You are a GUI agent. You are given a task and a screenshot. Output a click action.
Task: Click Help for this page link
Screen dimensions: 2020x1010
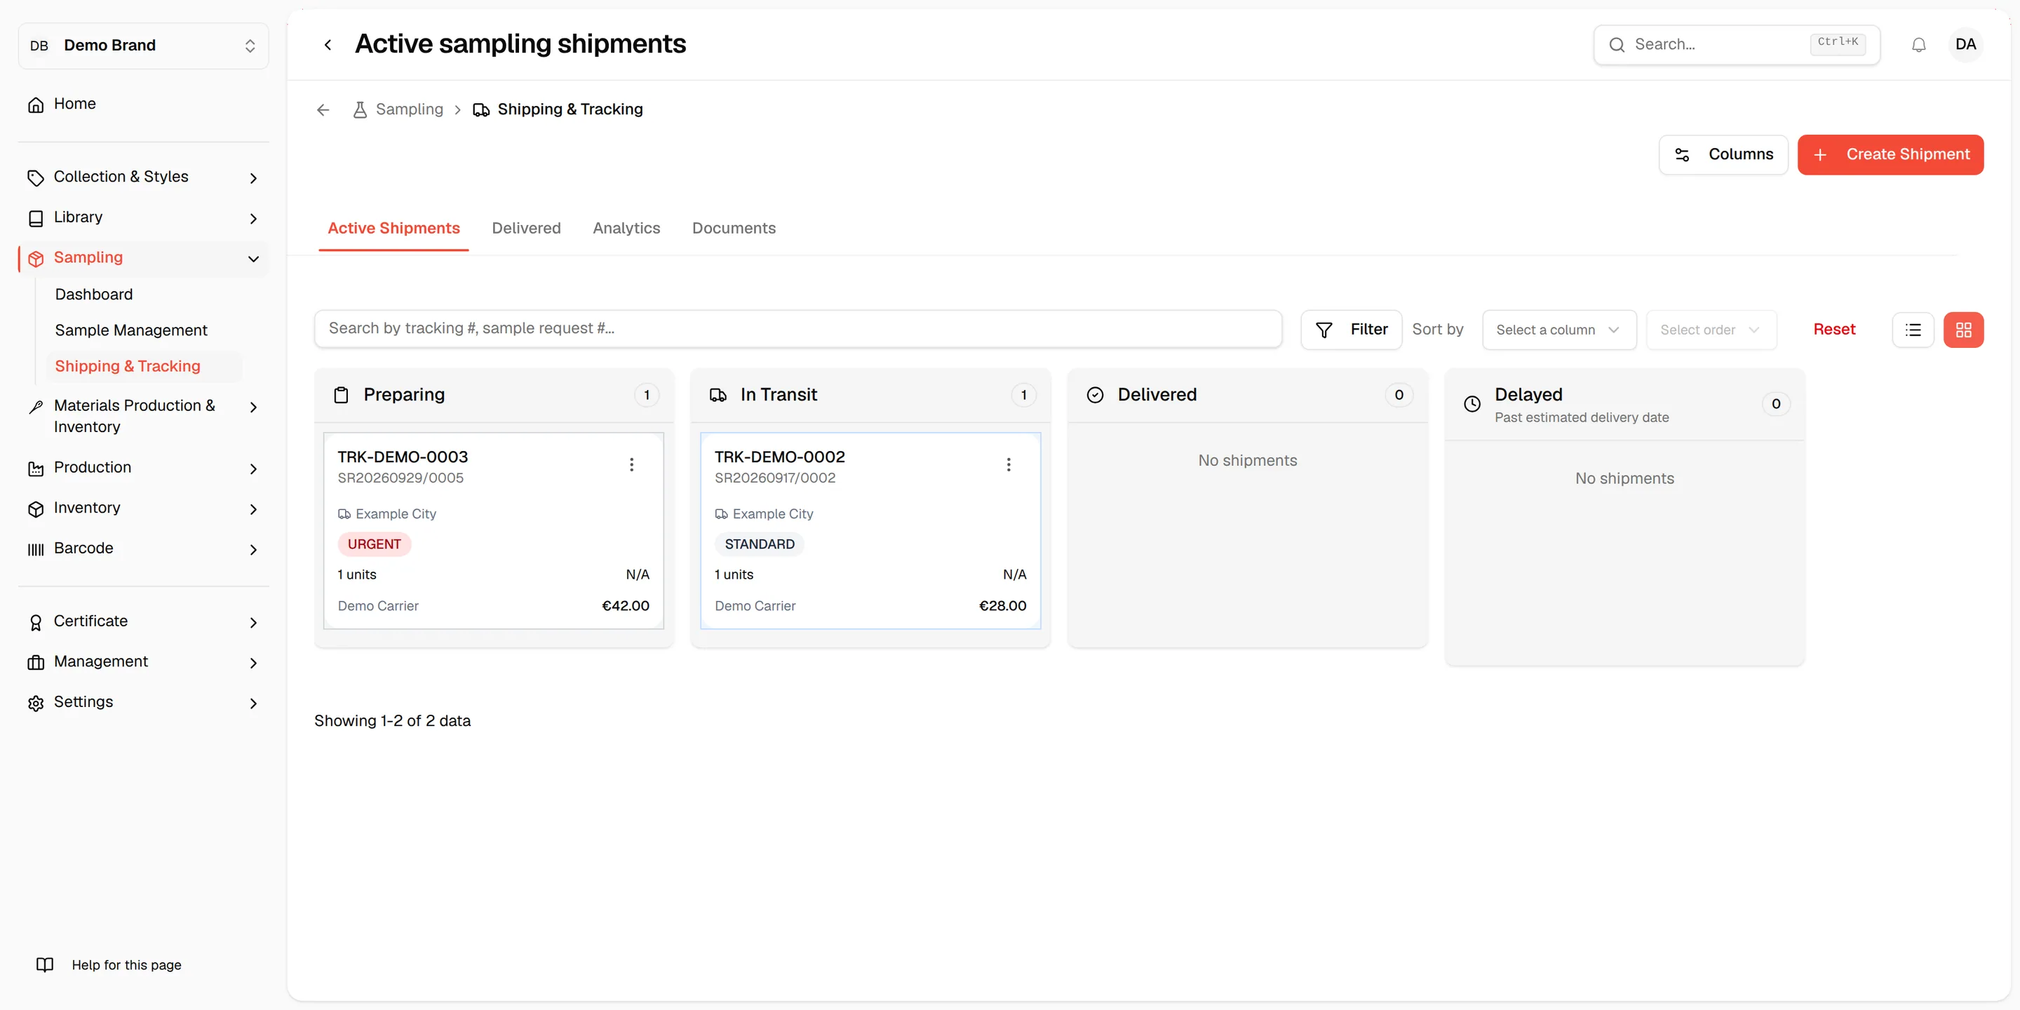(x=126, y=964)
